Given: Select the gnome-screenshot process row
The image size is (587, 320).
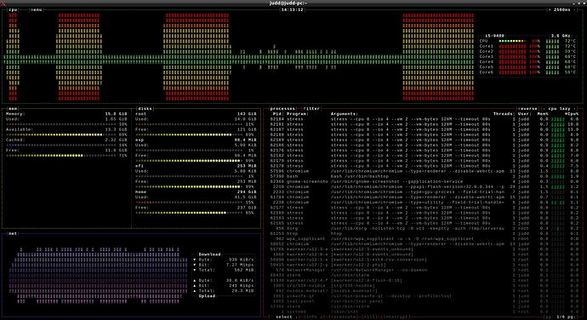Looking at the screenshot, I should click(x=425, y=182).
